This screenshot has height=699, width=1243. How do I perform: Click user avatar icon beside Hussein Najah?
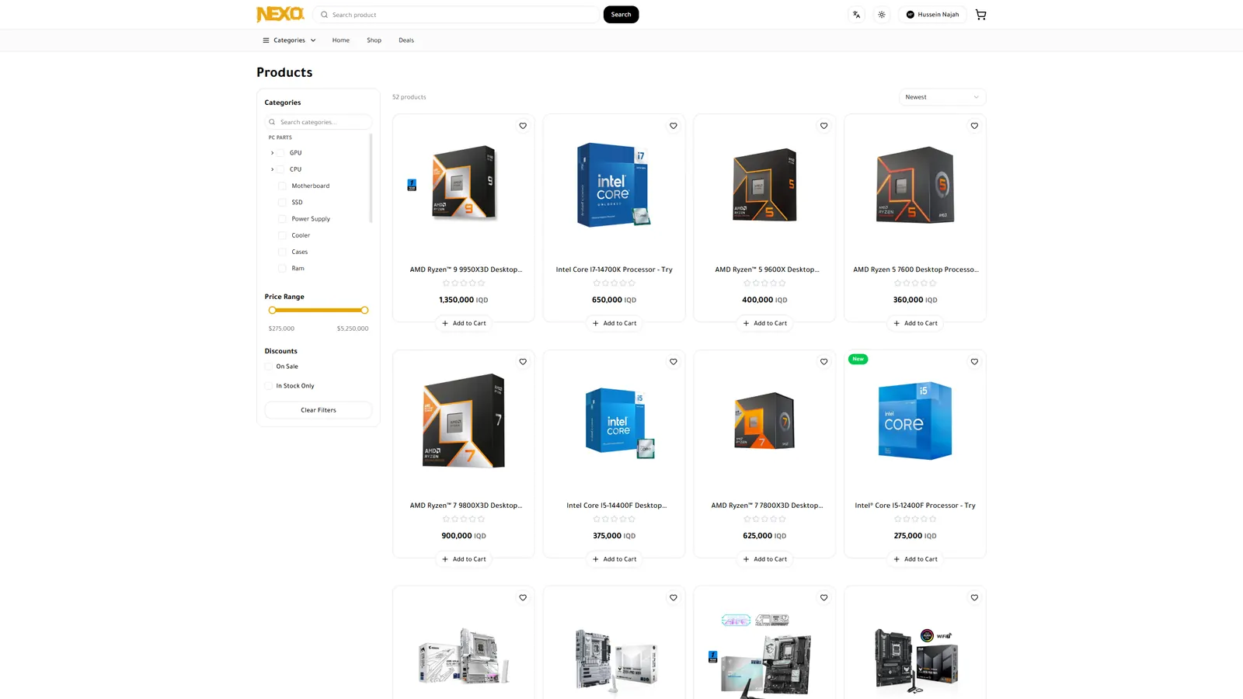coord(910,15)
